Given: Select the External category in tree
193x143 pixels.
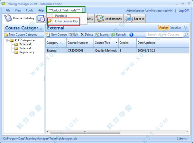Looking at the screenshot, I should 25,44.
